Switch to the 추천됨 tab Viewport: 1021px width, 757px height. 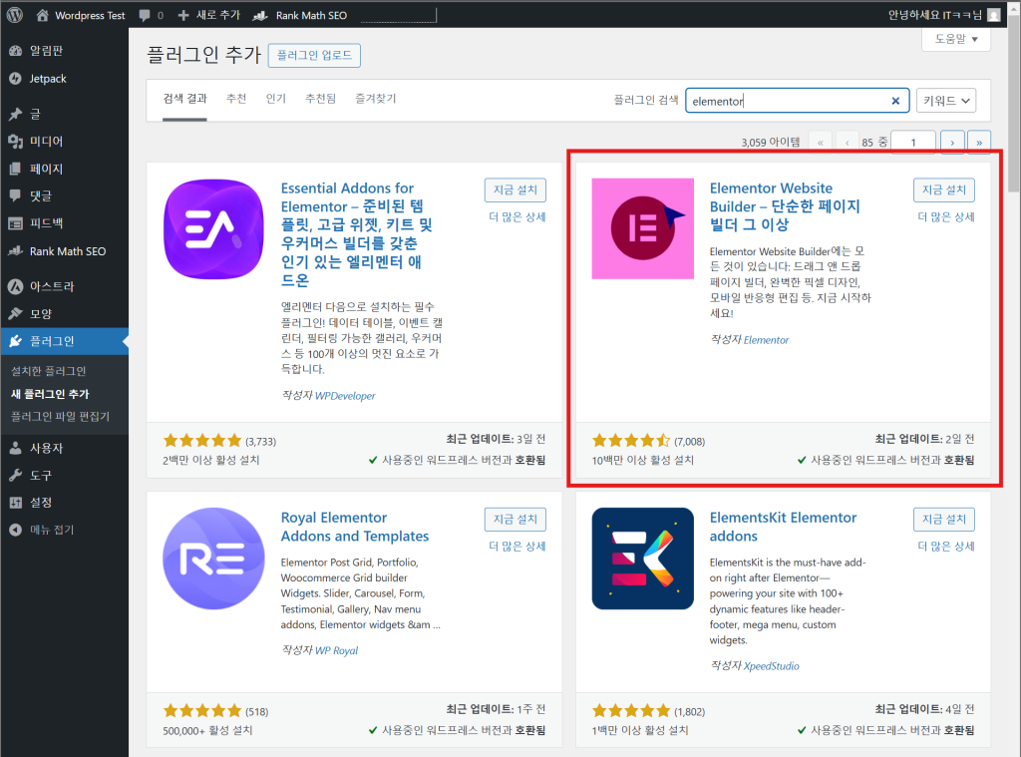[320, 99]
